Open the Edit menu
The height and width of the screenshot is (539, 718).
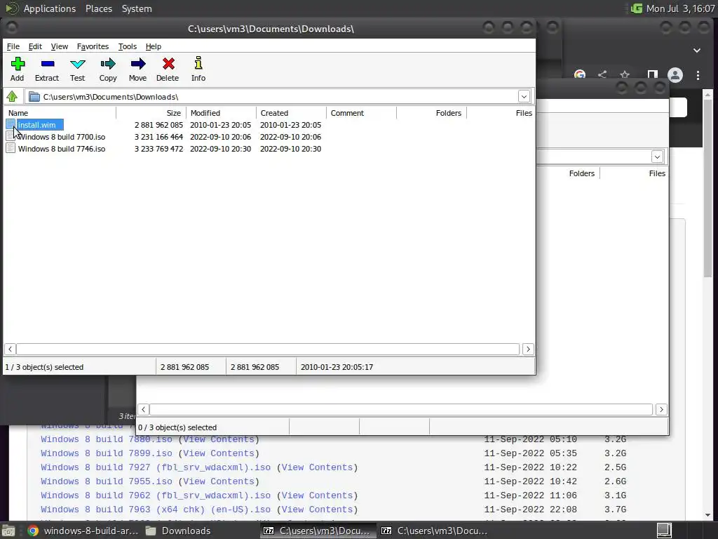(x=35, y=46)
